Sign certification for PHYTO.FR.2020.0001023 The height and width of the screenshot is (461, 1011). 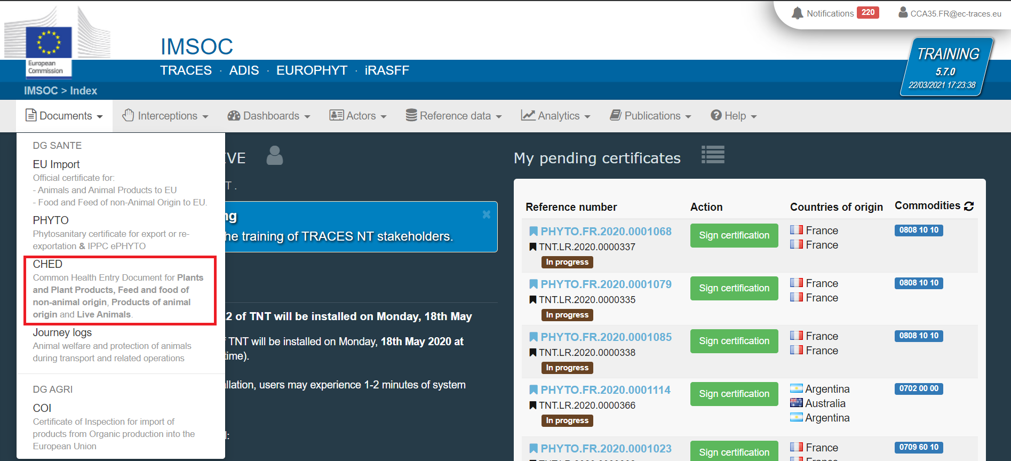734,451
